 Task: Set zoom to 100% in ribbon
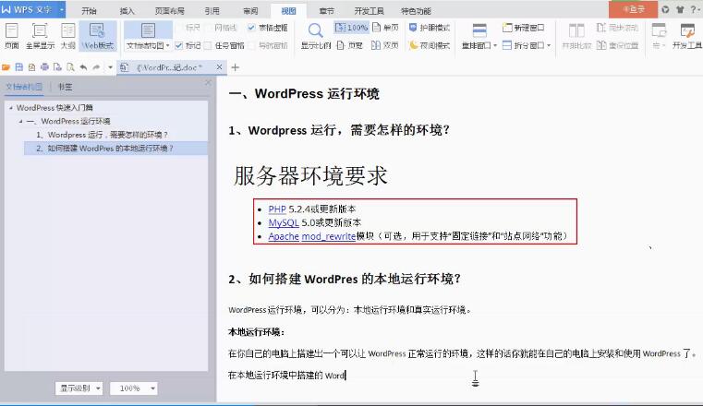(351, 28)
